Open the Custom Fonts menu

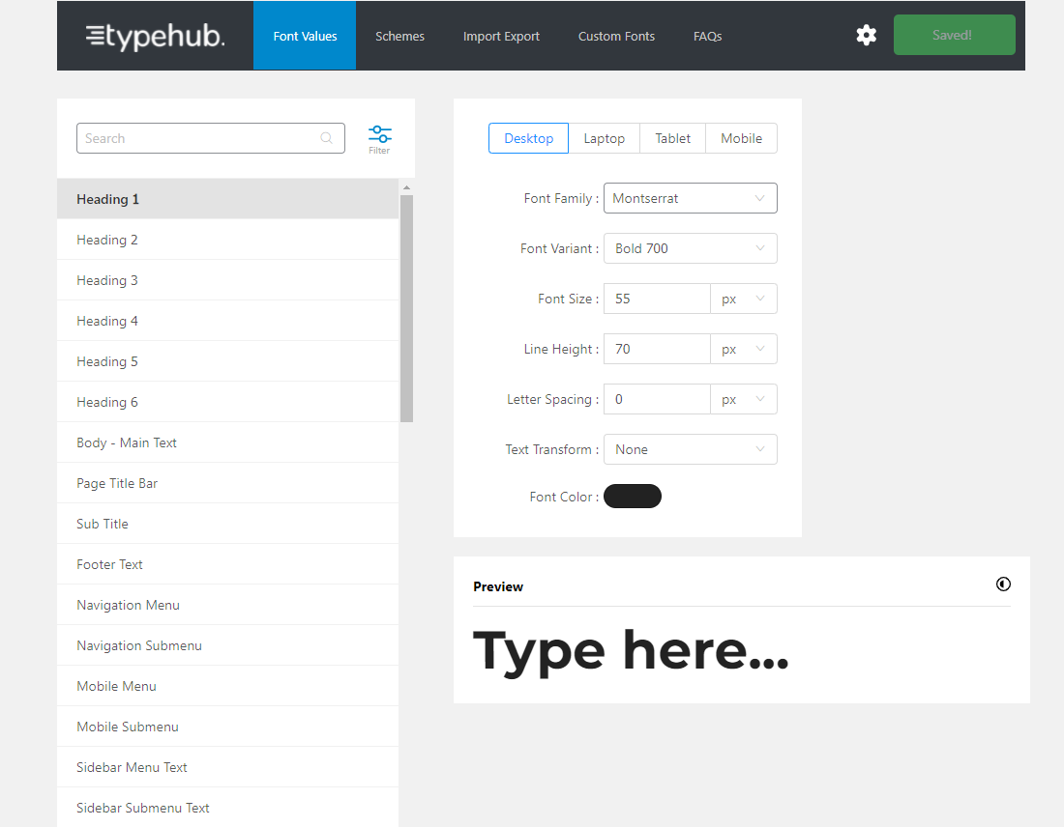click(616, 36)
